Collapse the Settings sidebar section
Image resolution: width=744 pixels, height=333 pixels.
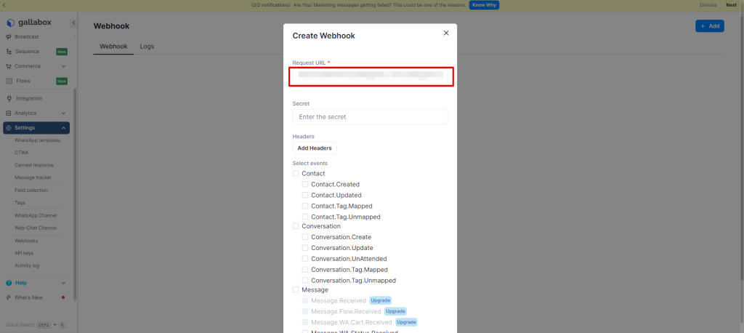[x=64, y=128]
